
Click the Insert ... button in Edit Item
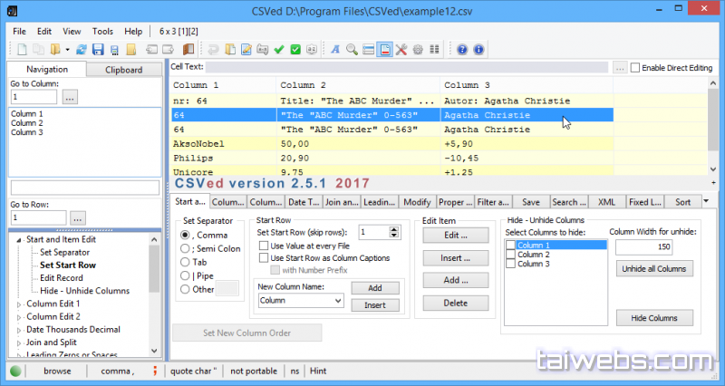456,258
